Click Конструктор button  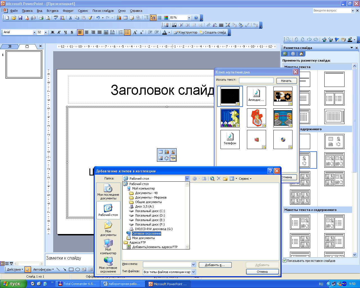click(186, 32)
